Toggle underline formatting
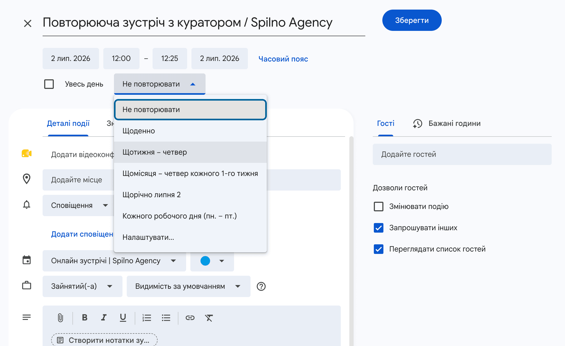 (x=123, y=318)
